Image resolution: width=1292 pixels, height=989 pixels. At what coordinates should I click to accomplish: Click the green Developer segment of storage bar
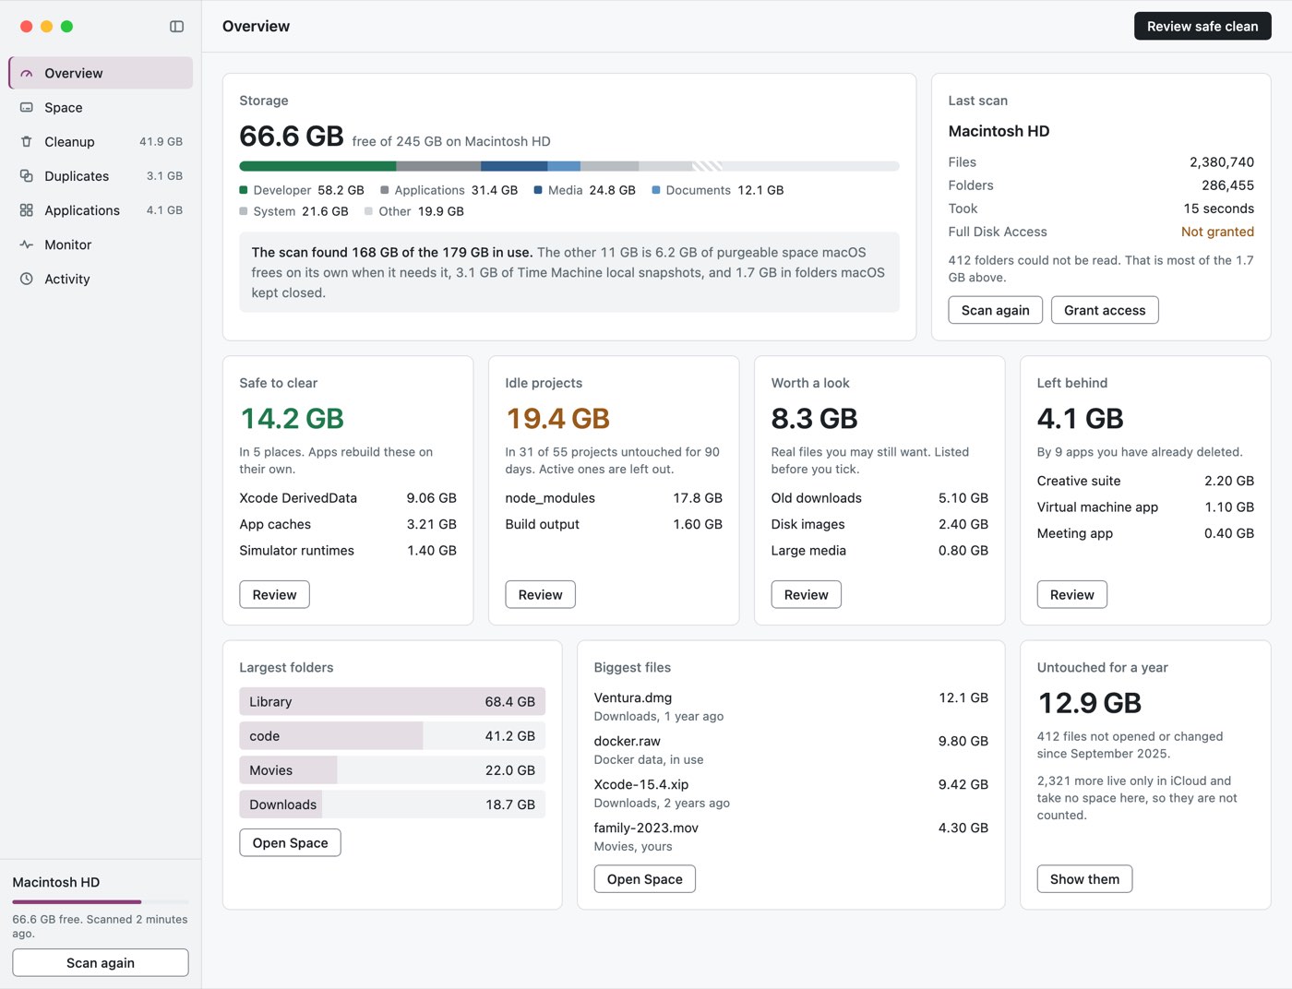[x=317, y=166]
